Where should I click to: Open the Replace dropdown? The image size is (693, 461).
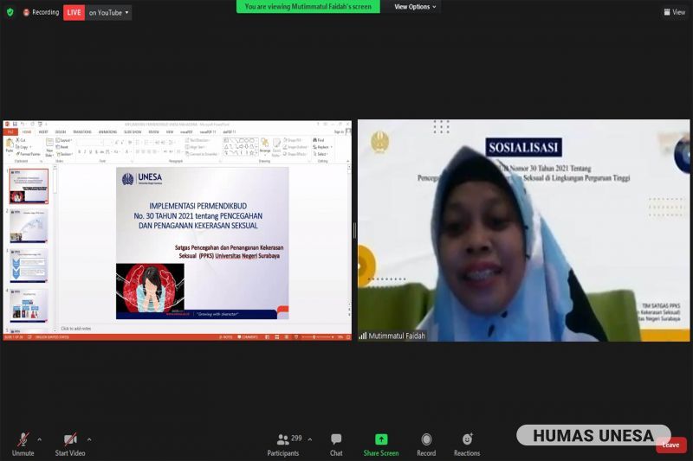323,147
